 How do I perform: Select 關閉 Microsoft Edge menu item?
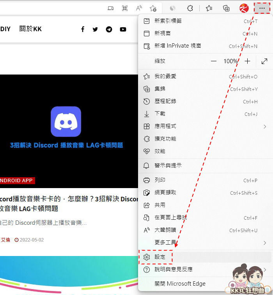click(205, 284)
